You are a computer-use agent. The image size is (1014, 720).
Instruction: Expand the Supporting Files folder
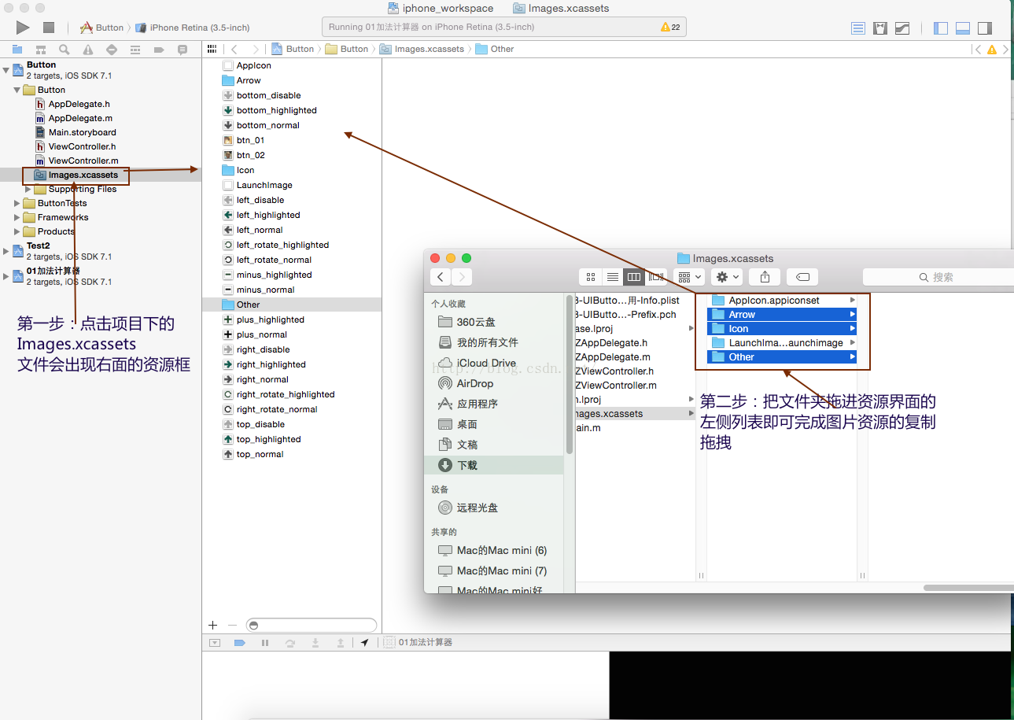pyautogui.click(x=28, y=189)
